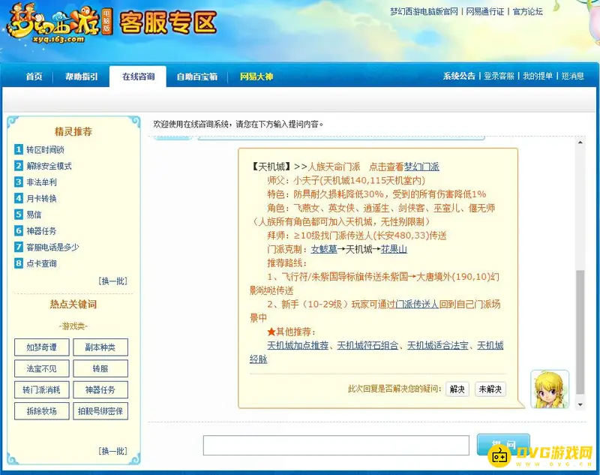Viewport: 600px width, 475px height.
Task: Open the 女魃墓 link
Action: [x=324, y=250]
